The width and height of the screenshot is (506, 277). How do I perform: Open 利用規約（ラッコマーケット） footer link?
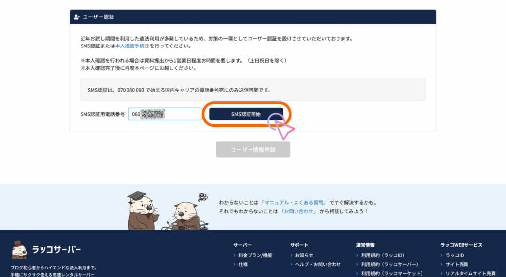pyautogui.click(x=392, y=274)
